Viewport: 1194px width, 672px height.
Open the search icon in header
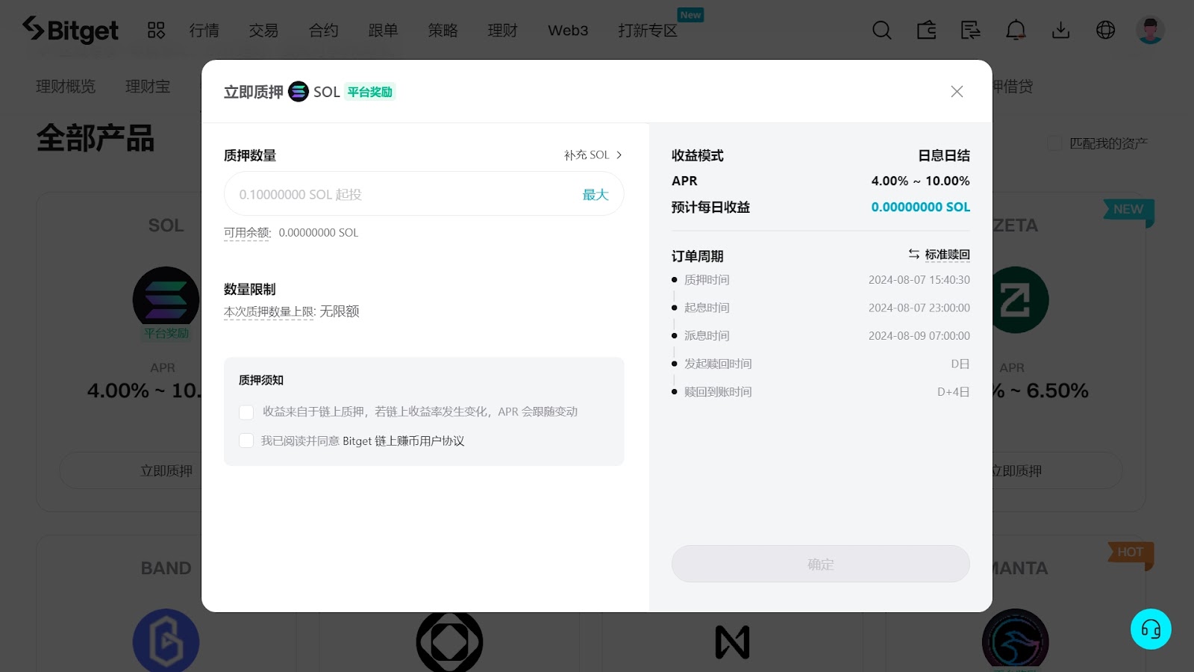882,30
